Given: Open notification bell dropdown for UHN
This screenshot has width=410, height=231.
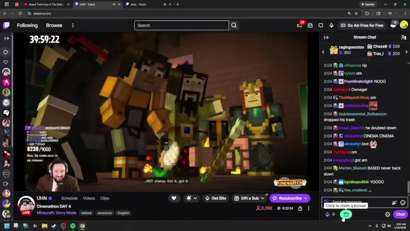Looking at the screenshot, I should (192, 198).
